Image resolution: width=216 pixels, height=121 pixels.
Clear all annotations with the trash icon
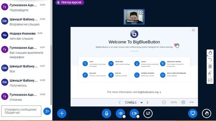click(x=210, y=67)
